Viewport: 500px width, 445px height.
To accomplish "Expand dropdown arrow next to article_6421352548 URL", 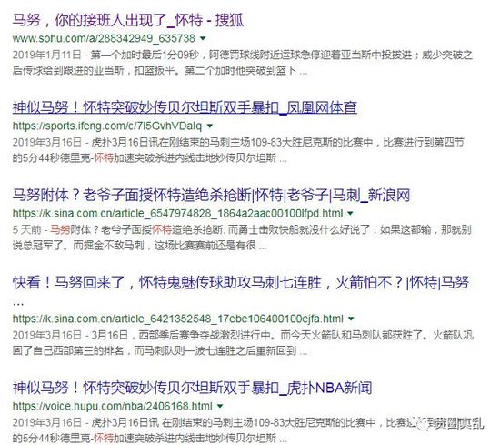I will (x=351, y=319).
